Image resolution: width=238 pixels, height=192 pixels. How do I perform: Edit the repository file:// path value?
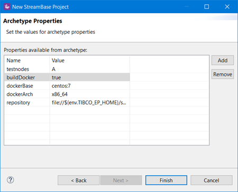point(89,103)
